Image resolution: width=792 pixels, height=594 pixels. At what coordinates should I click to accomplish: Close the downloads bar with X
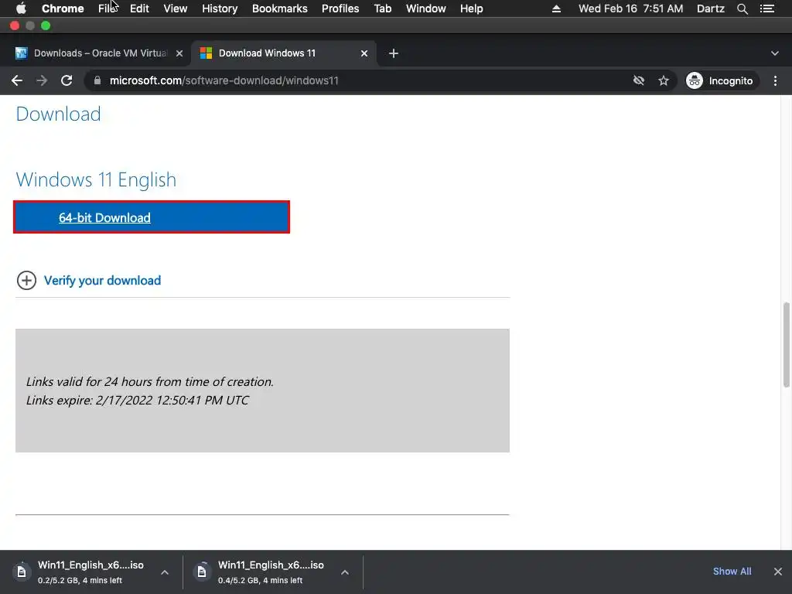(x=778, y=572)
